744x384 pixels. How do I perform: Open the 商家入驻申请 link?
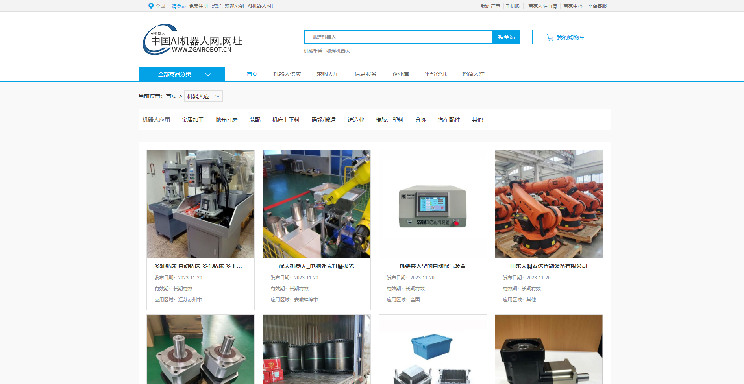543,6
